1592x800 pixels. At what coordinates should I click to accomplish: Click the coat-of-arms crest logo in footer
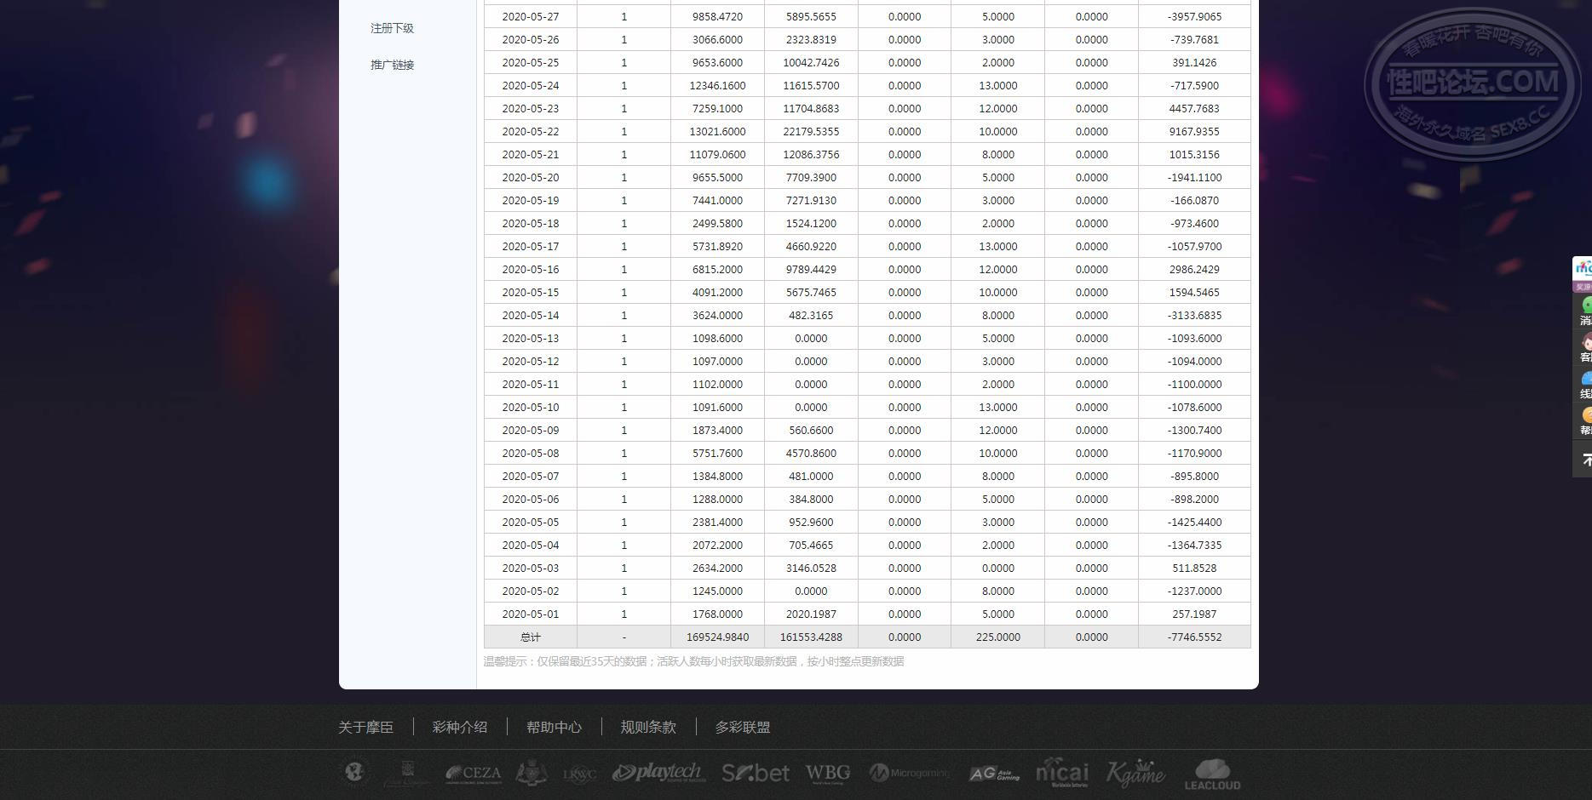click(532, 772)
